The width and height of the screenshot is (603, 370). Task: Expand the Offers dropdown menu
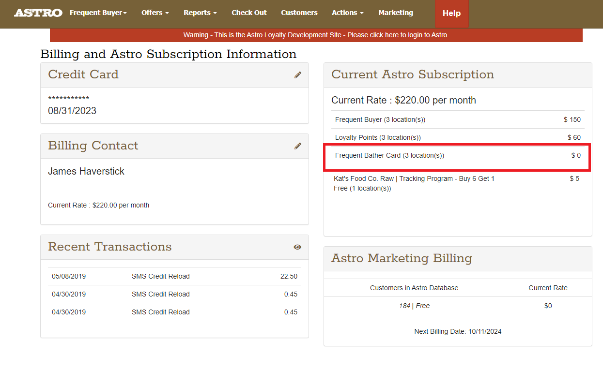pos(155,13)
